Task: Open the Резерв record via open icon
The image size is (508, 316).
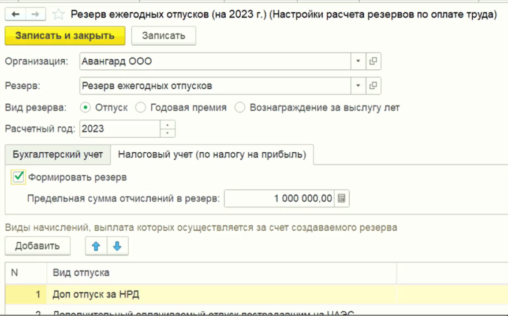Action: 373,86
